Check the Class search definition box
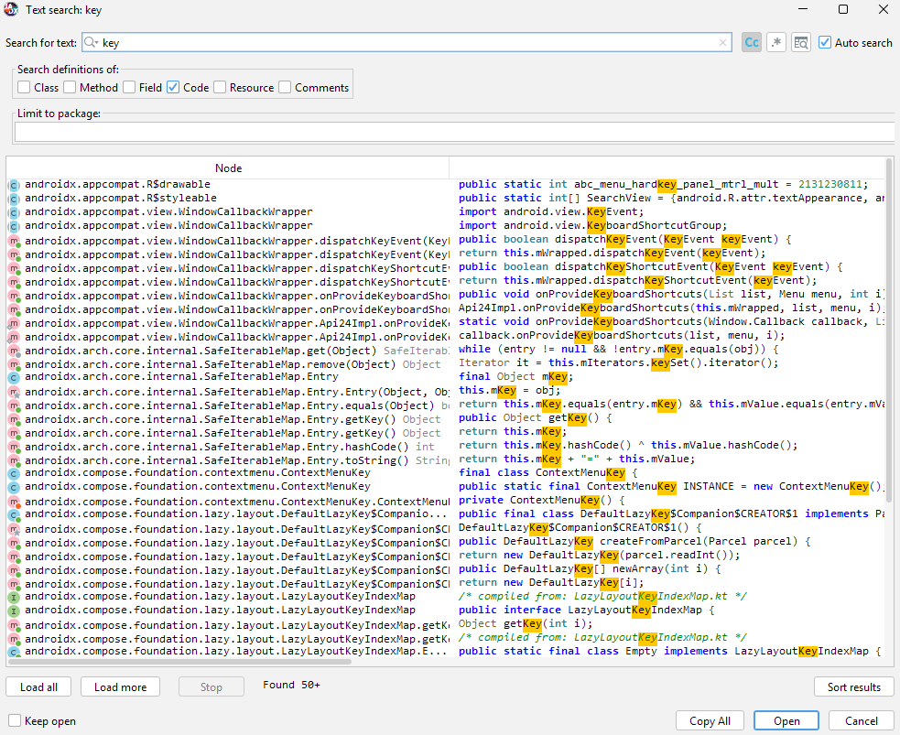Image resolution: width=900 pixels, height=735 pixels. click(24, 88)
